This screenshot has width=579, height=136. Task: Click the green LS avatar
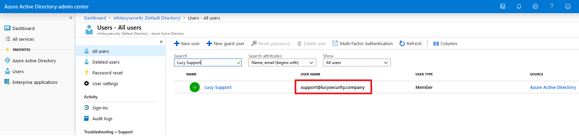click(195, 87)
